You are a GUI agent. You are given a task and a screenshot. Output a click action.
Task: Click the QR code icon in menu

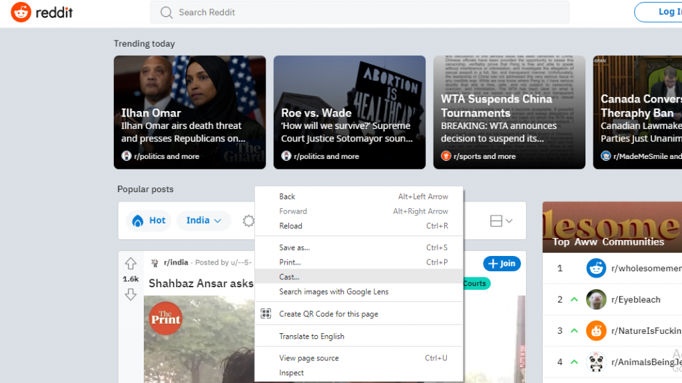click(x=266, y=314)
